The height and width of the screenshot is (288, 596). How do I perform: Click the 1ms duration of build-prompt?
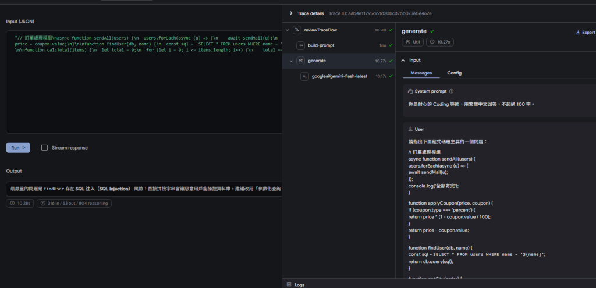pos(383,45)
